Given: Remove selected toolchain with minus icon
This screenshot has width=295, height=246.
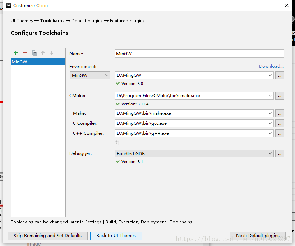Looking at the screenshot, I should click(25, 53).
